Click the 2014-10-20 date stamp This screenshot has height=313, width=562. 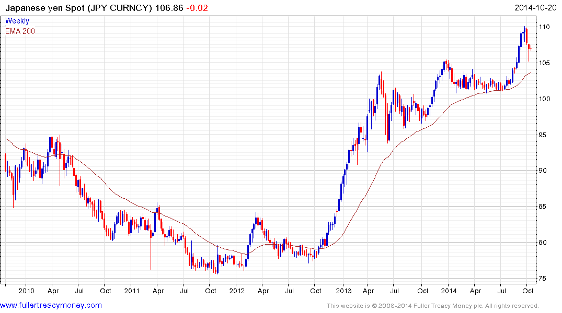(x=537, y=8)
